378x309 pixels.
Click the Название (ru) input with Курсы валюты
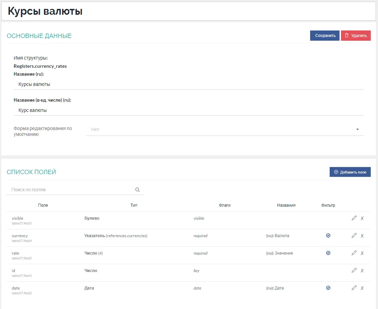188,84
